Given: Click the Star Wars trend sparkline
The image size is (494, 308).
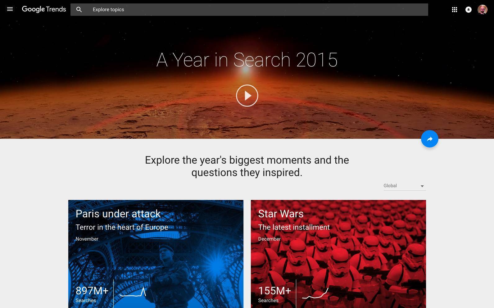Looking at the screenshot, I should point(315,293).
